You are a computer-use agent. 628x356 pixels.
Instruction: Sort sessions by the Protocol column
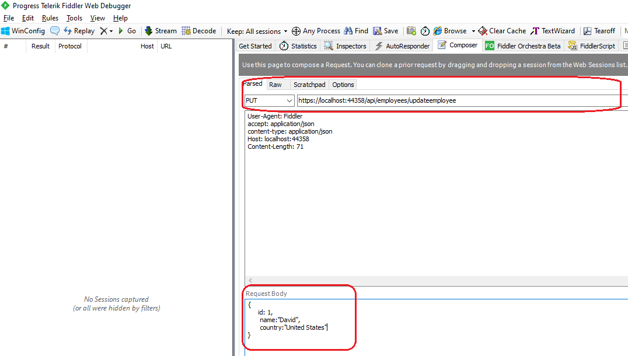[70, 46]
